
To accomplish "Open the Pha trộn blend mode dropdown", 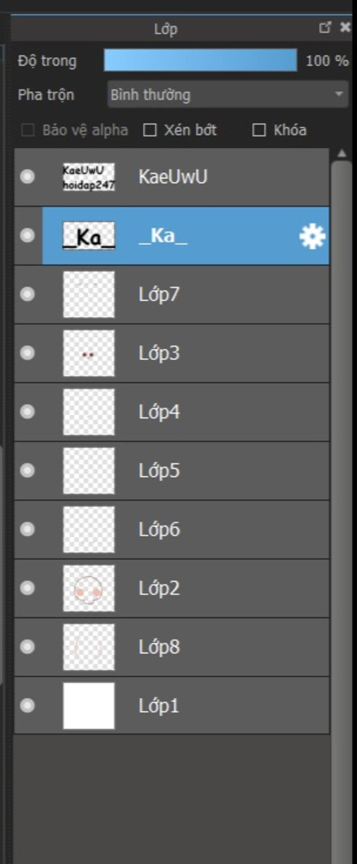I will [228, 94].
